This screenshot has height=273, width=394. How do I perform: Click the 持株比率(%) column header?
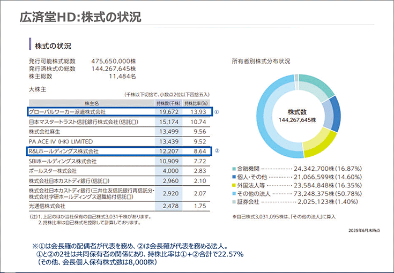[196, 103]
